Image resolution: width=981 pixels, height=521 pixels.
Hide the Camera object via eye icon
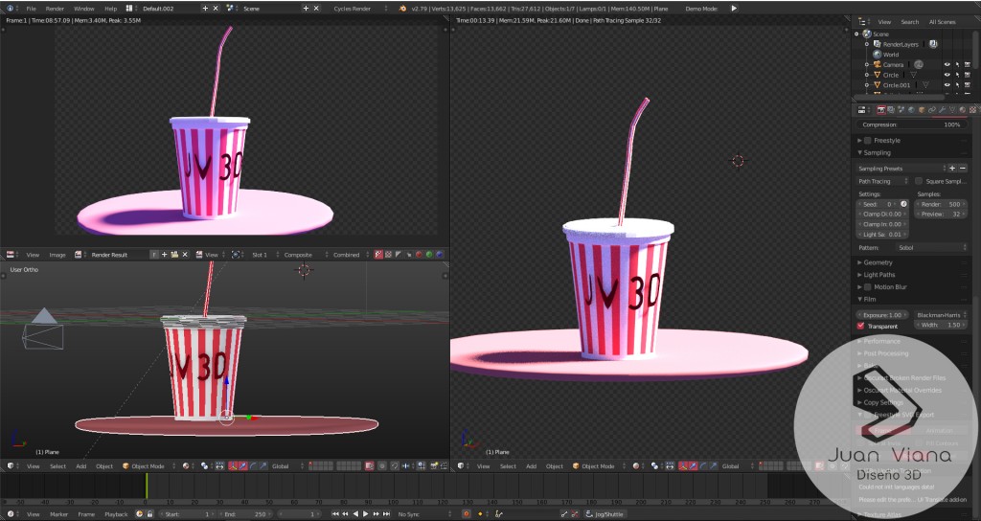(x=947, y=65)
